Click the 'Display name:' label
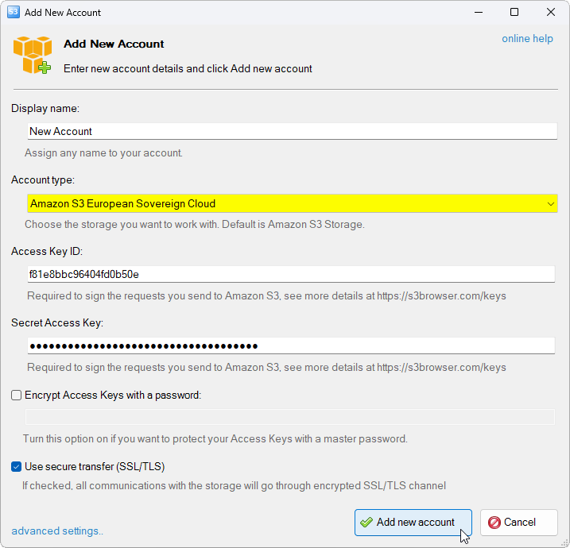570x548 pixels. click(x=45, y=108)
